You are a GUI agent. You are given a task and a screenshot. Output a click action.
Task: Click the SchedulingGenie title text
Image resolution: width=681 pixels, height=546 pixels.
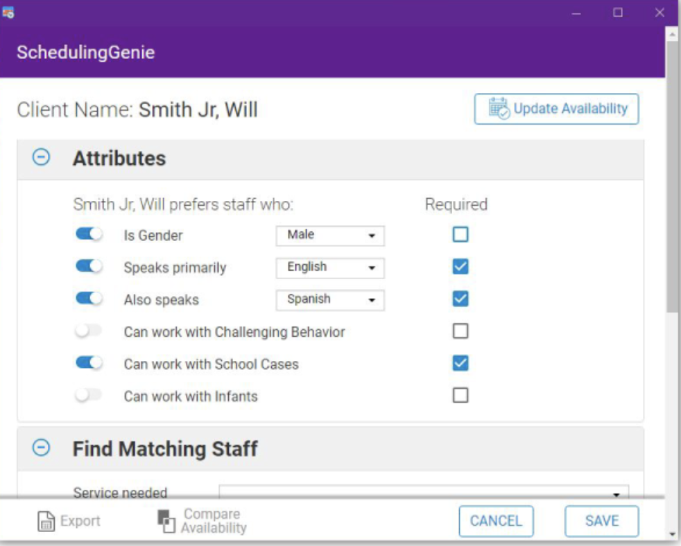(x=85, y=53)
